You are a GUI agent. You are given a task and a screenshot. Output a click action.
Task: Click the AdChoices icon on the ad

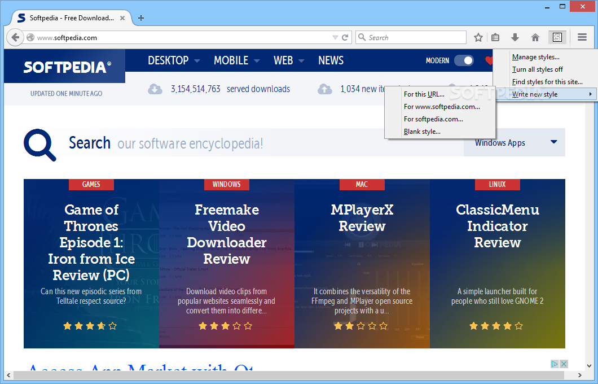coord(555,364)
